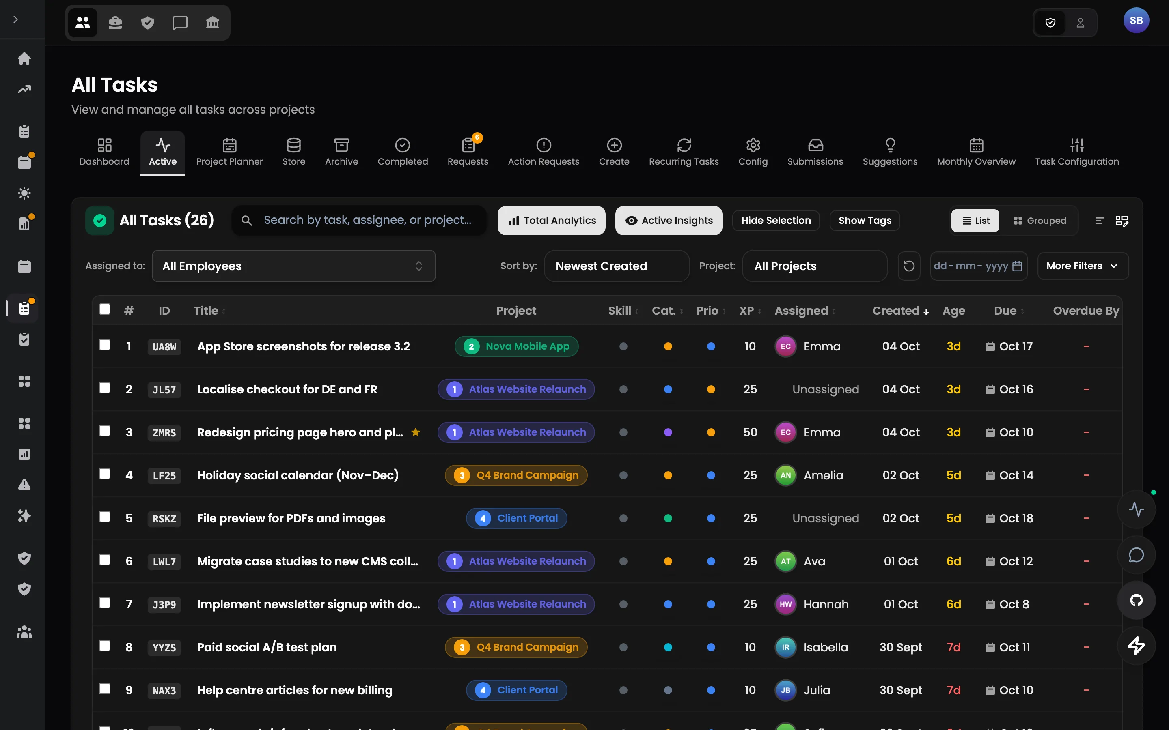
Task: Click the Total Analytics button
Action: [552, 221]
